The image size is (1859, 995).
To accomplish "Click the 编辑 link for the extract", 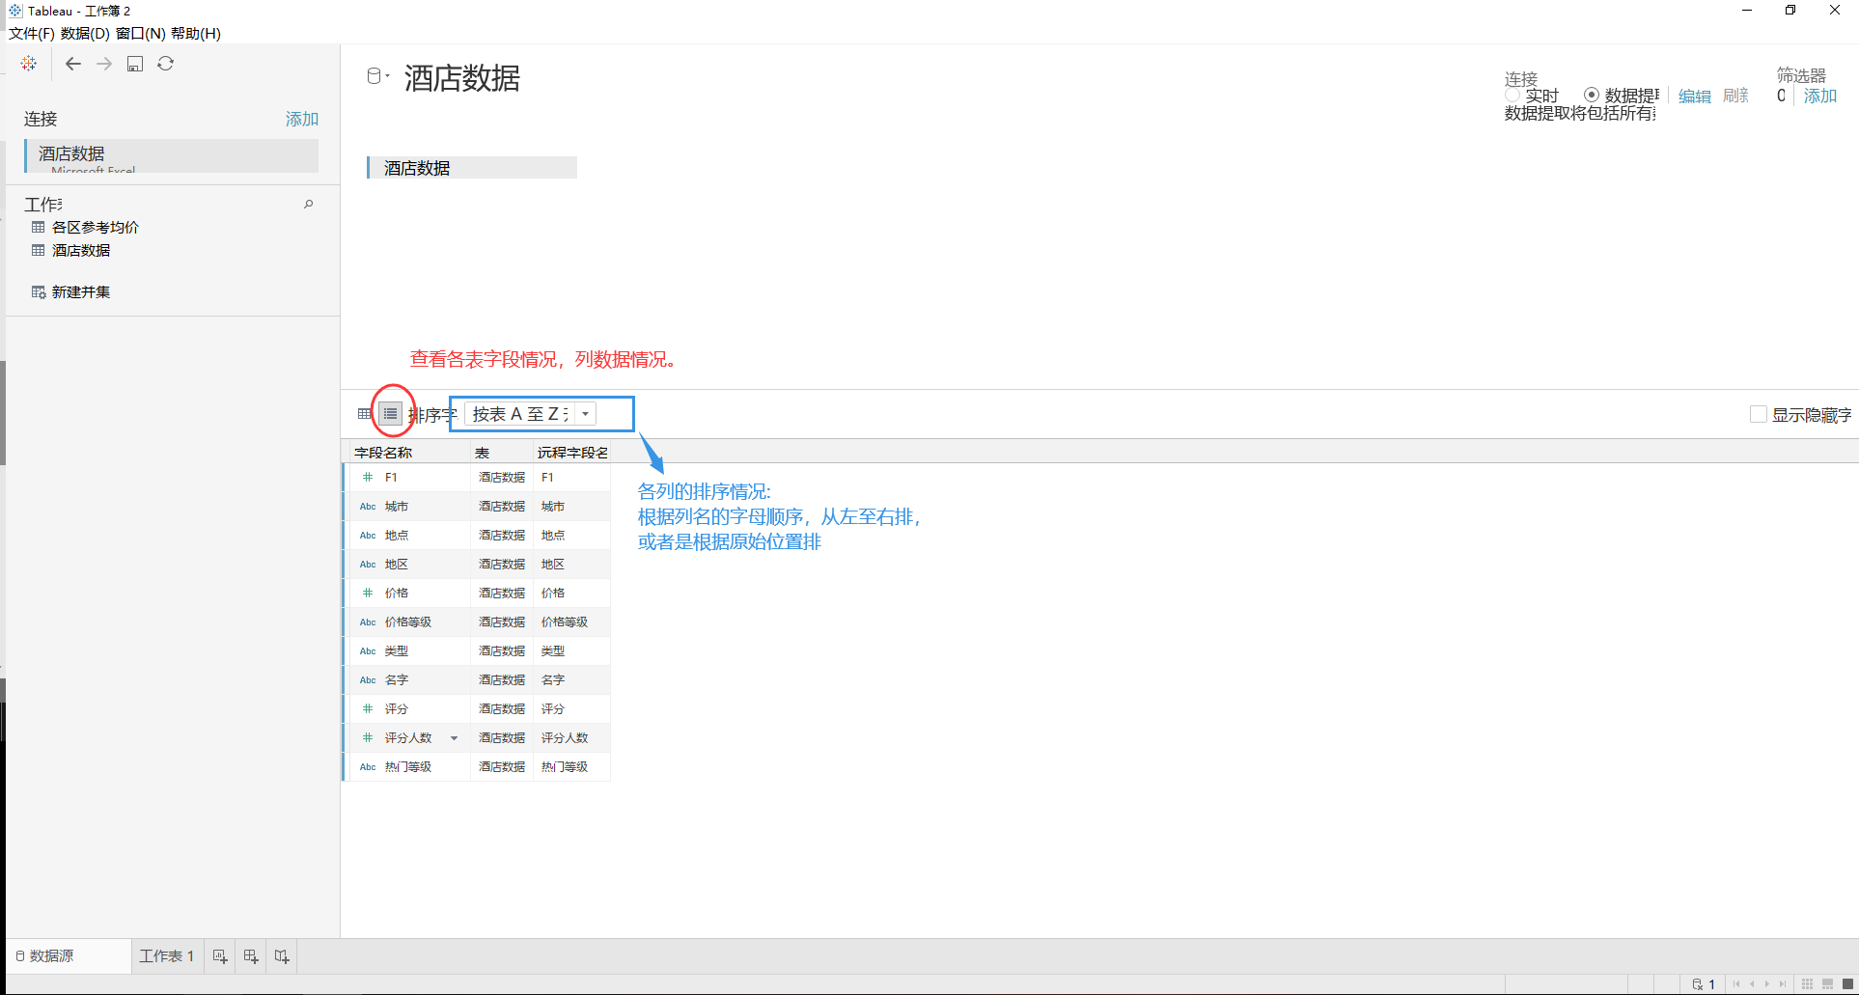I will pyautogui.click(x=1695, y=96).
